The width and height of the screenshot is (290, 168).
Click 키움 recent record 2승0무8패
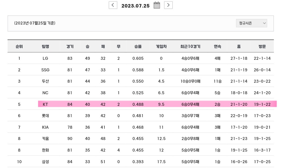pos(190,138)
